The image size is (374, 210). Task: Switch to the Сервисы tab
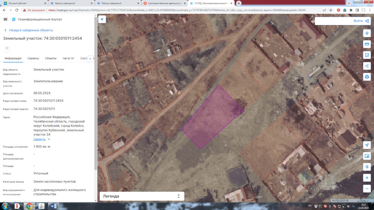tap(33, 58)
